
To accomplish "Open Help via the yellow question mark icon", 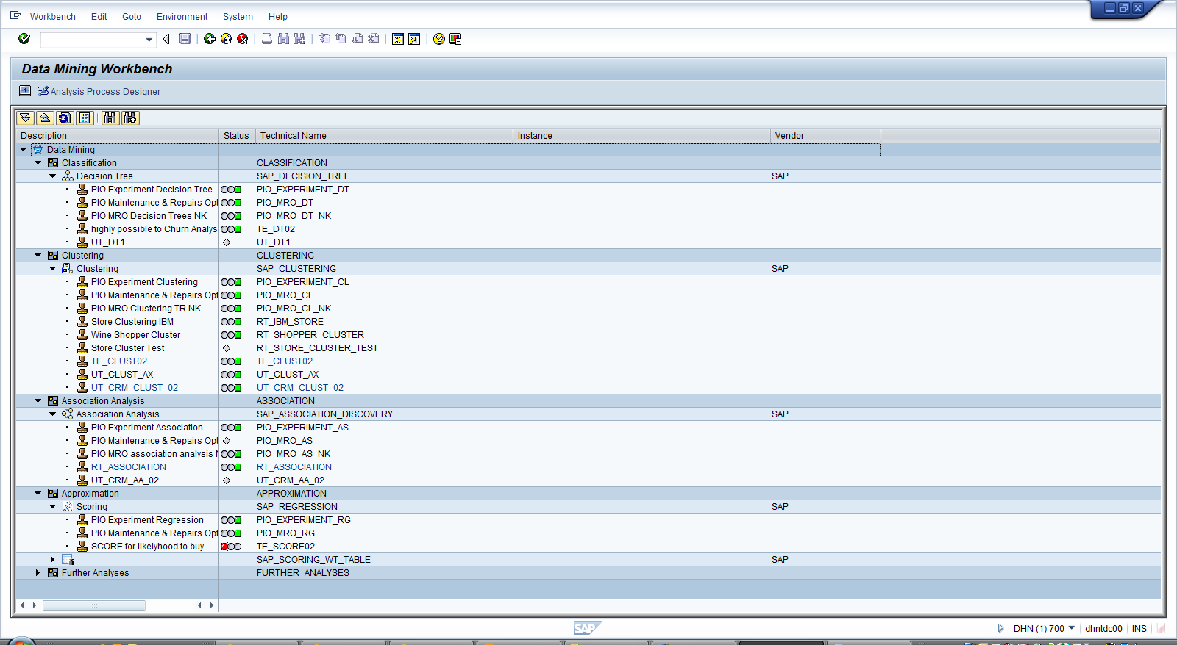I will pos(439,39).
